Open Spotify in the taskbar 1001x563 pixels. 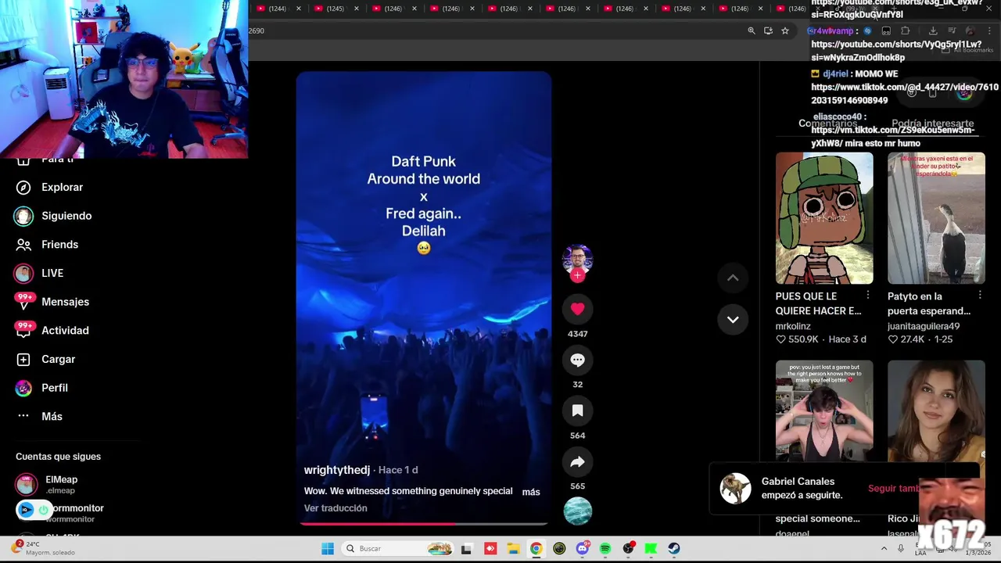tap(605, 548)
